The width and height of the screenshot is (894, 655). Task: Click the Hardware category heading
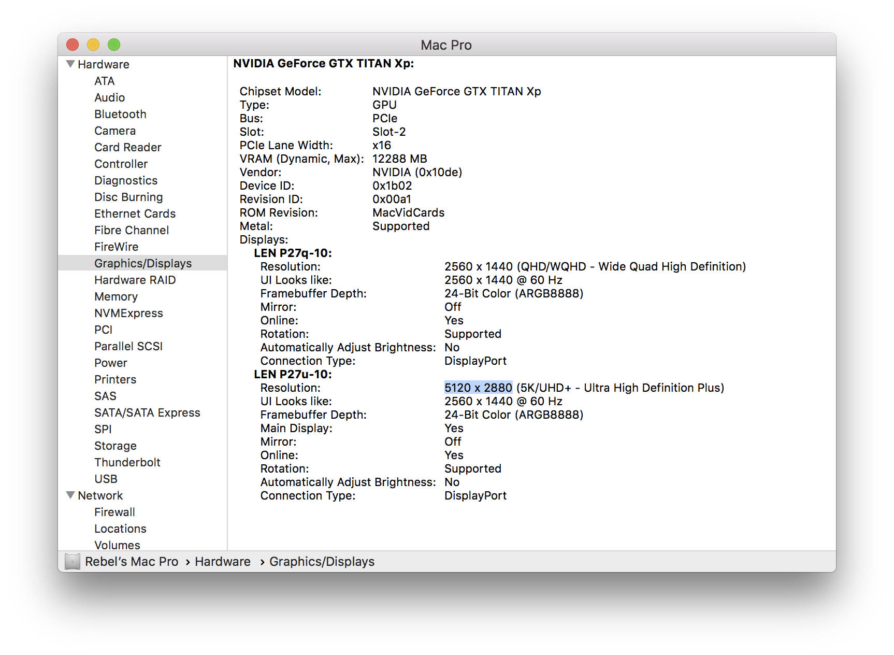pos(104,64)
